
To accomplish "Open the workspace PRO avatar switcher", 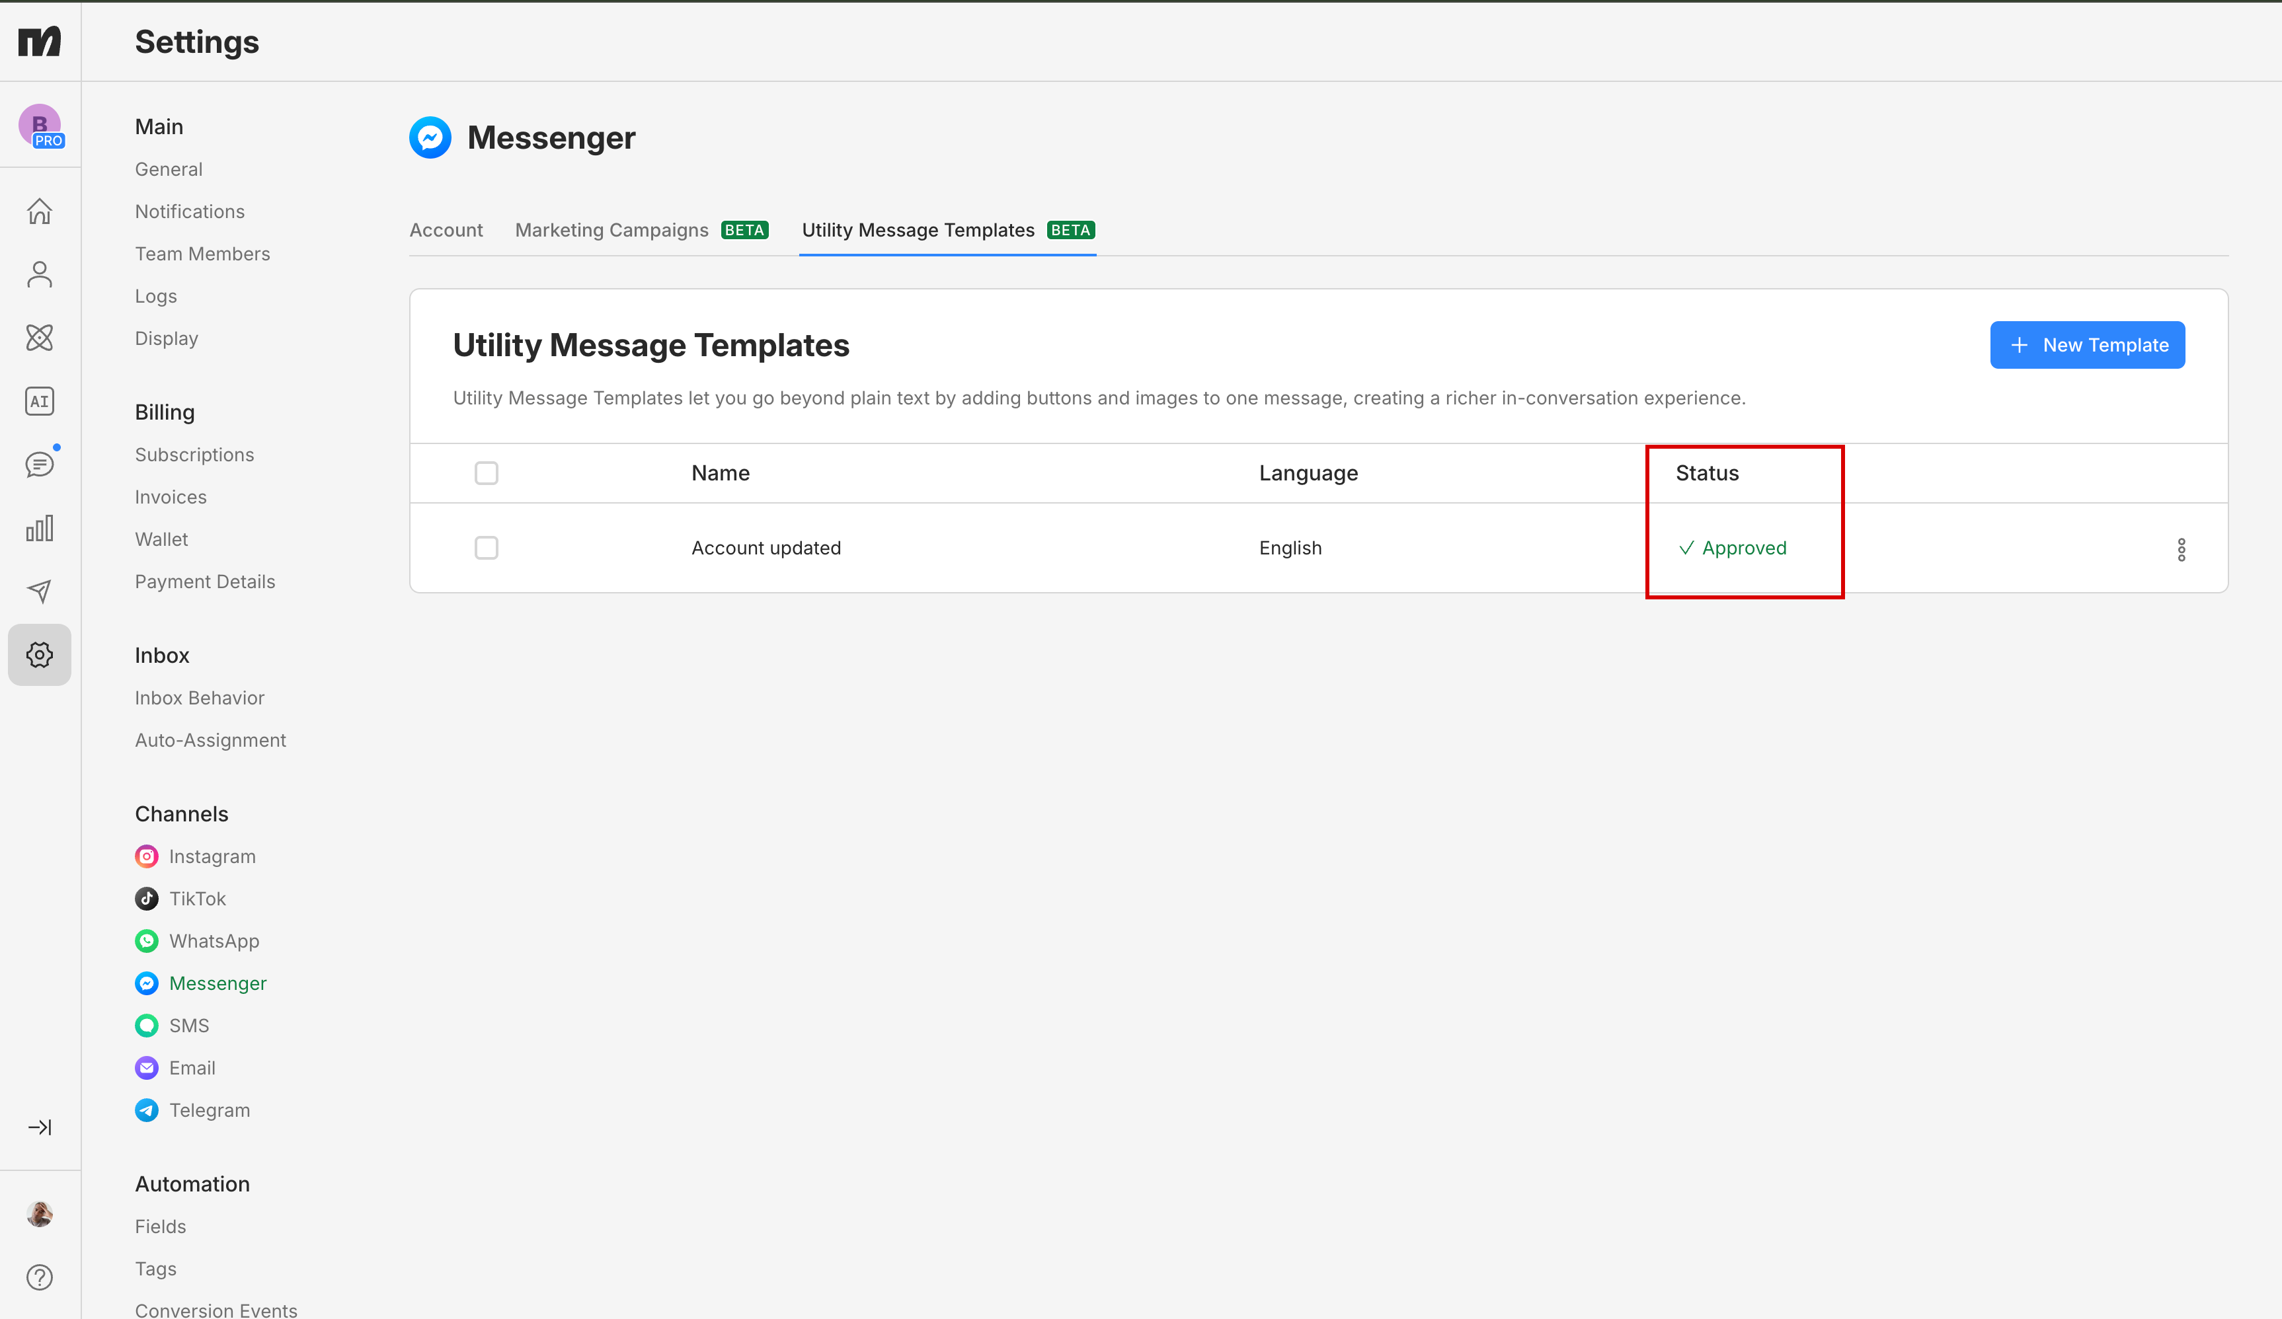I will pyautogui.click(x=40, y=126).
